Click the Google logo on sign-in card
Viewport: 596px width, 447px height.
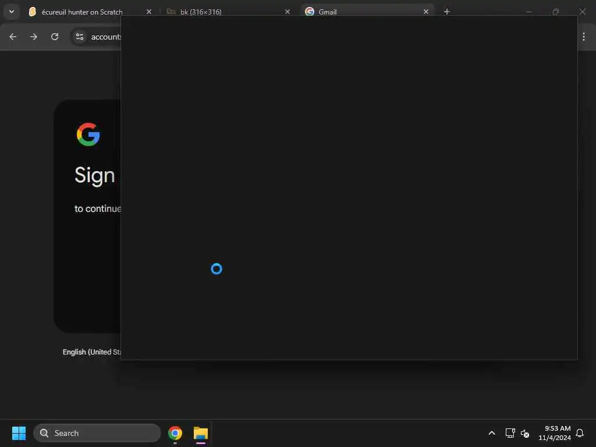click(88, 134)
